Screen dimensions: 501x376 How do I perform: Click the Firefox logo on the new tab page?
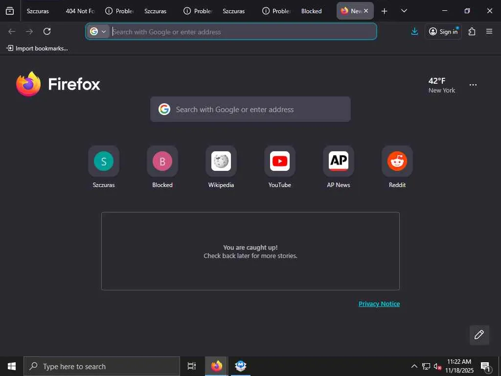(58, 84)
